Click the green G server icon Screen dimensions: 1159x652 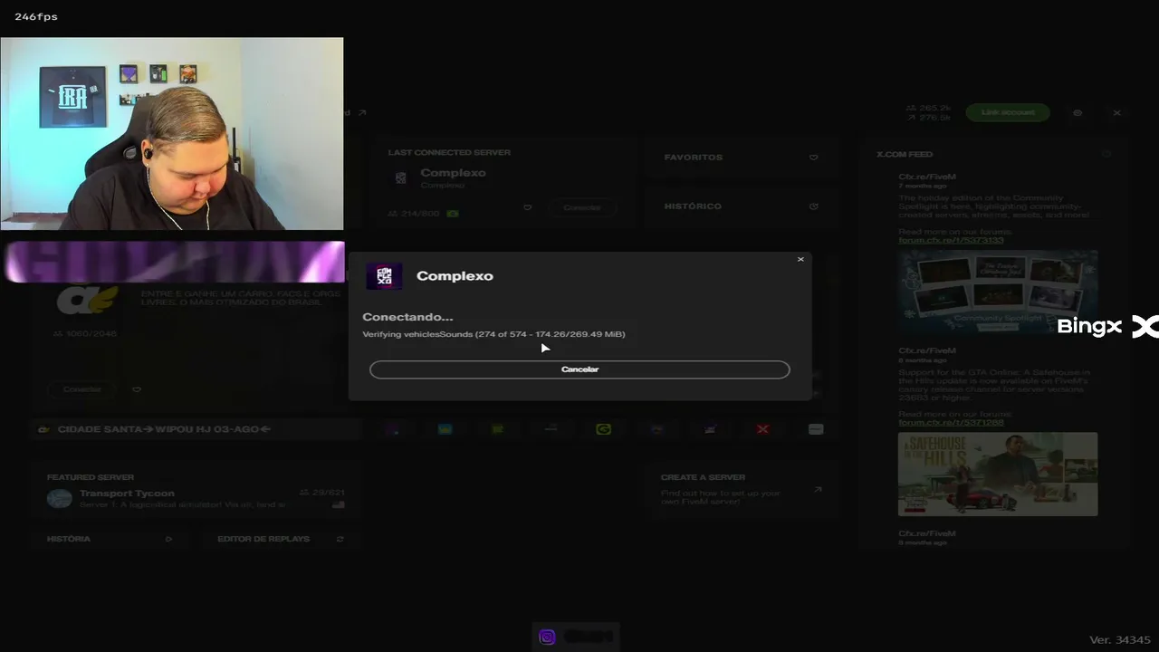604,429
